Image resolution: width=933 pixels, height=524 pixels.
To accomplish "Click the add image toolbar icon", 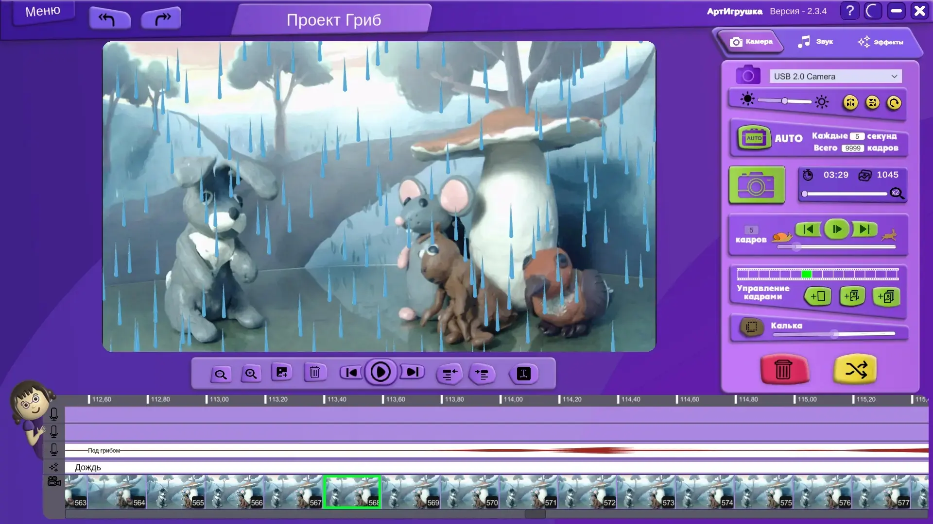I will coord(282,373).
